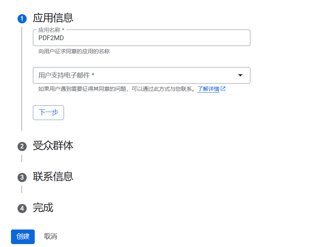Click the blue 创建 button
Viewport: 333px width, 247px height.
click(x=23, y=237)
